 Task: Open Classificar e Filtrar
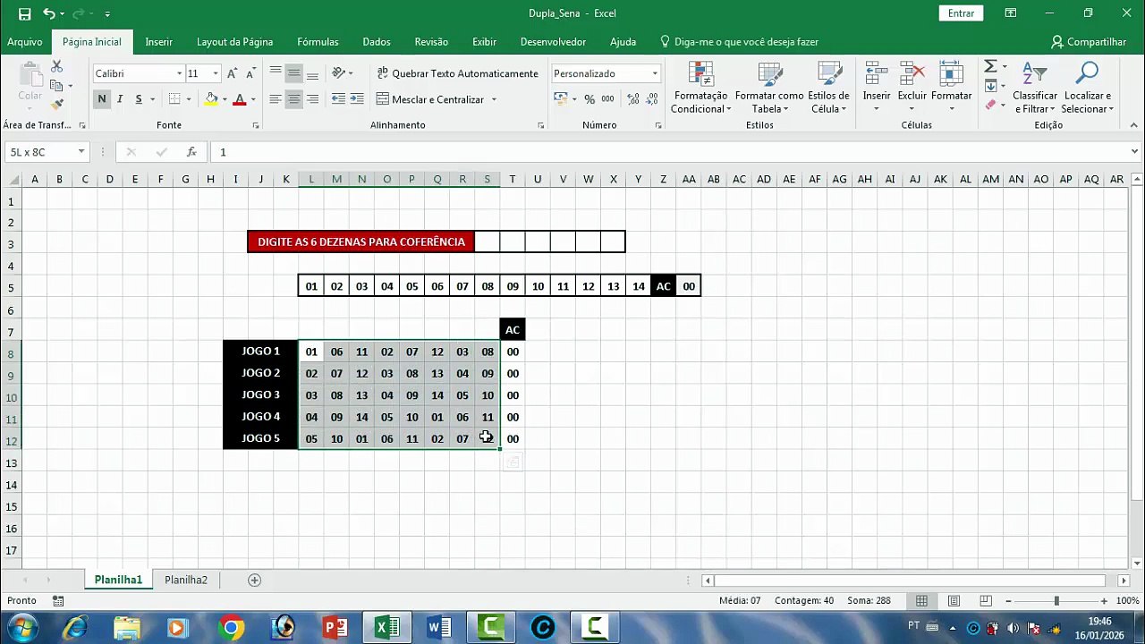(x=1035, y=88)
